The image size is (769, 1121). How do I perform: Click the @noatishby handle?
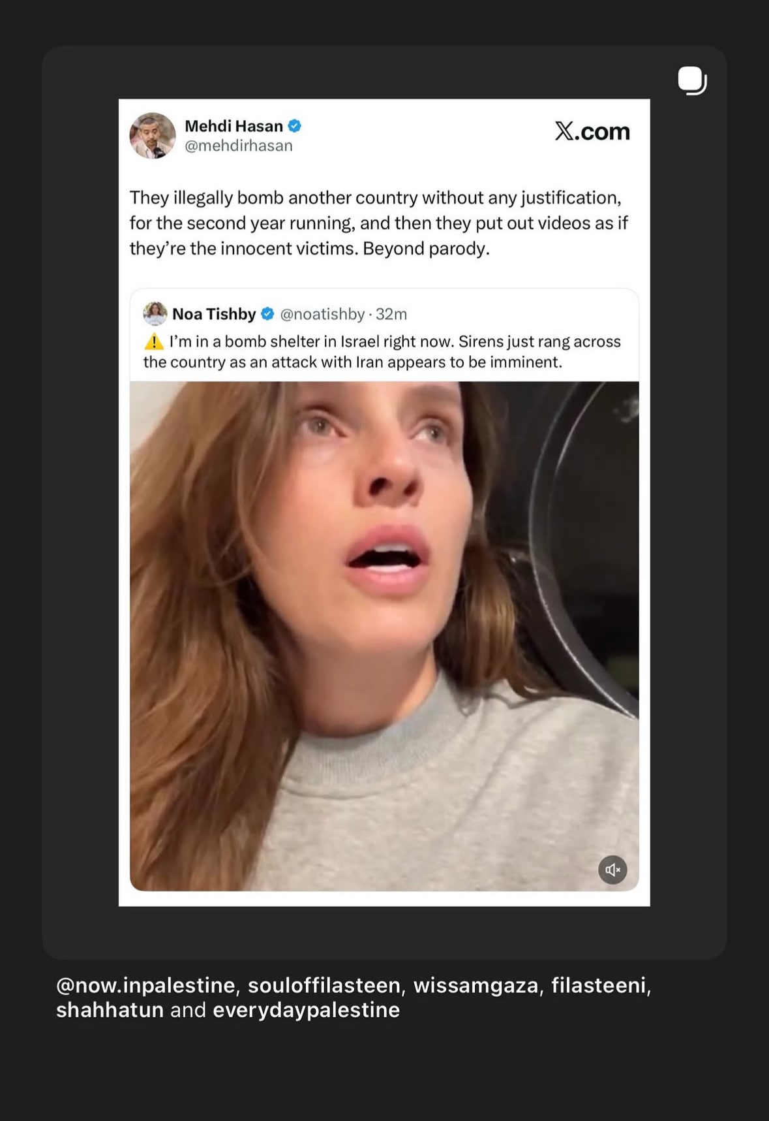click(x=322, y=314)
